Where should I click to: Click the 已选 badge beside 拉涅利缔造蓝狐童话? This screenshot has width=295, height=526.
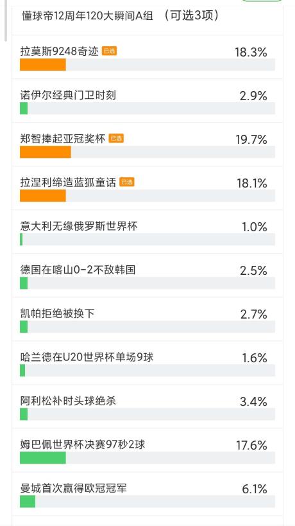[127, 182]
